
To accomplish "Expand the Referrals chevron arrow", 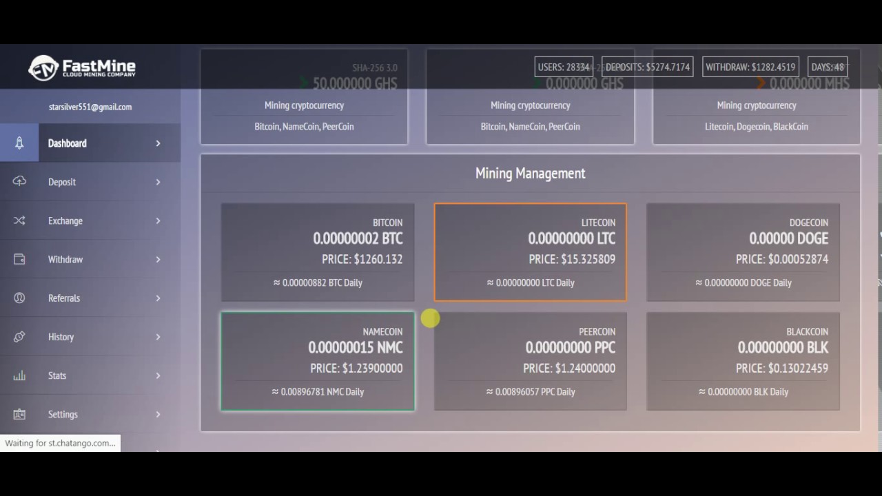I will (158, 298).
